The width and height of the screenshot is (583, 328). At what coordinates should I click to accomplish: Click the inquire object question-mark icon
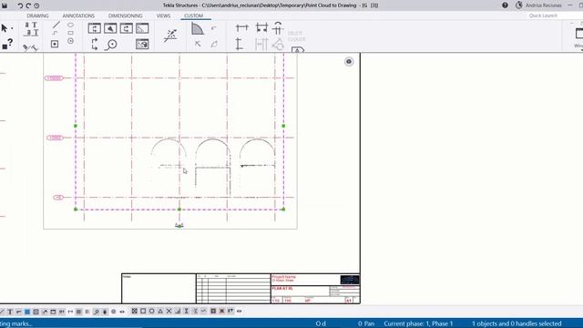pos(7,45)
